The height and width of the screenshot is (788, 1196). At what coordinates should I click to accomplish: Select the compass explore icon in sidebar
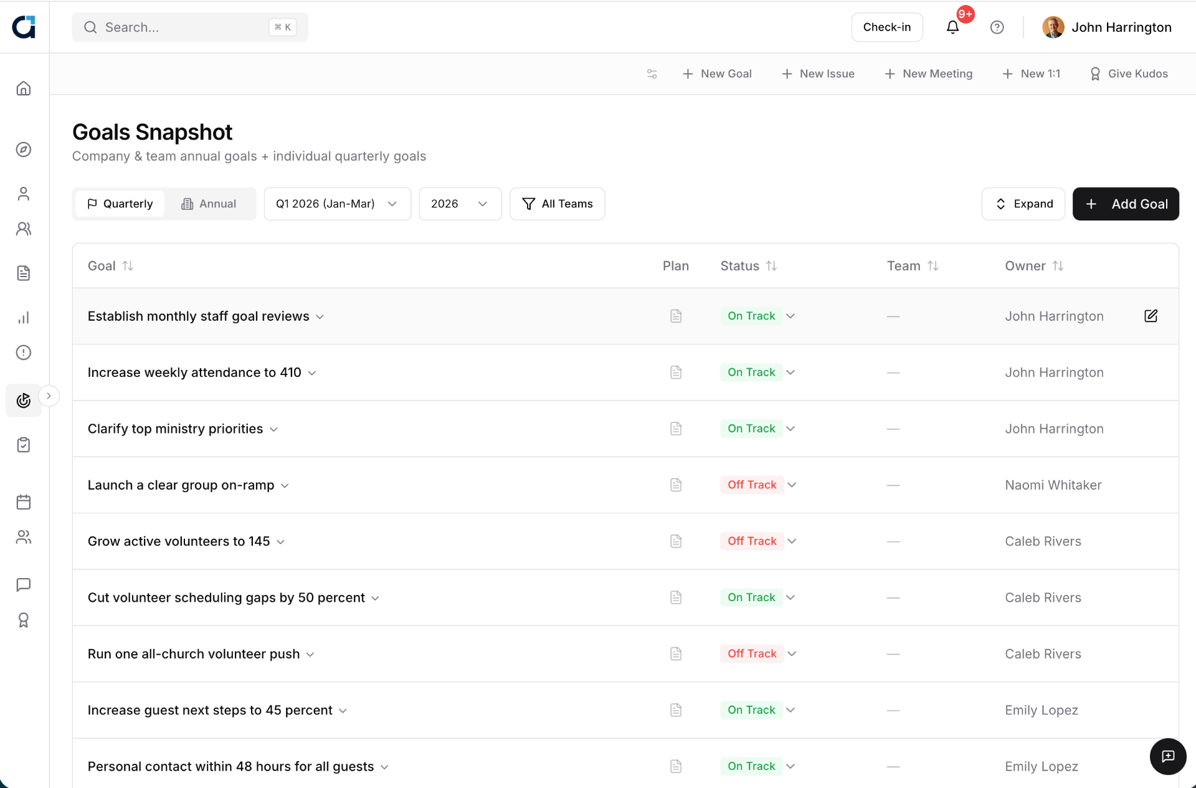24,150
